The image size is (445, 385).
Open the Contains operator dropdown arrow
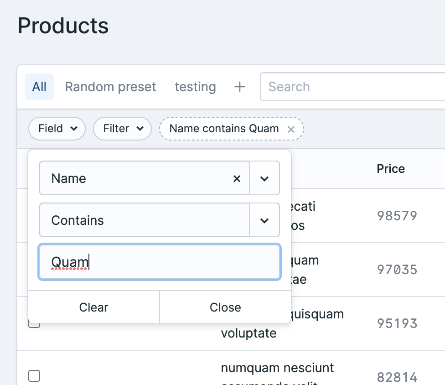[x=264, y=220]
